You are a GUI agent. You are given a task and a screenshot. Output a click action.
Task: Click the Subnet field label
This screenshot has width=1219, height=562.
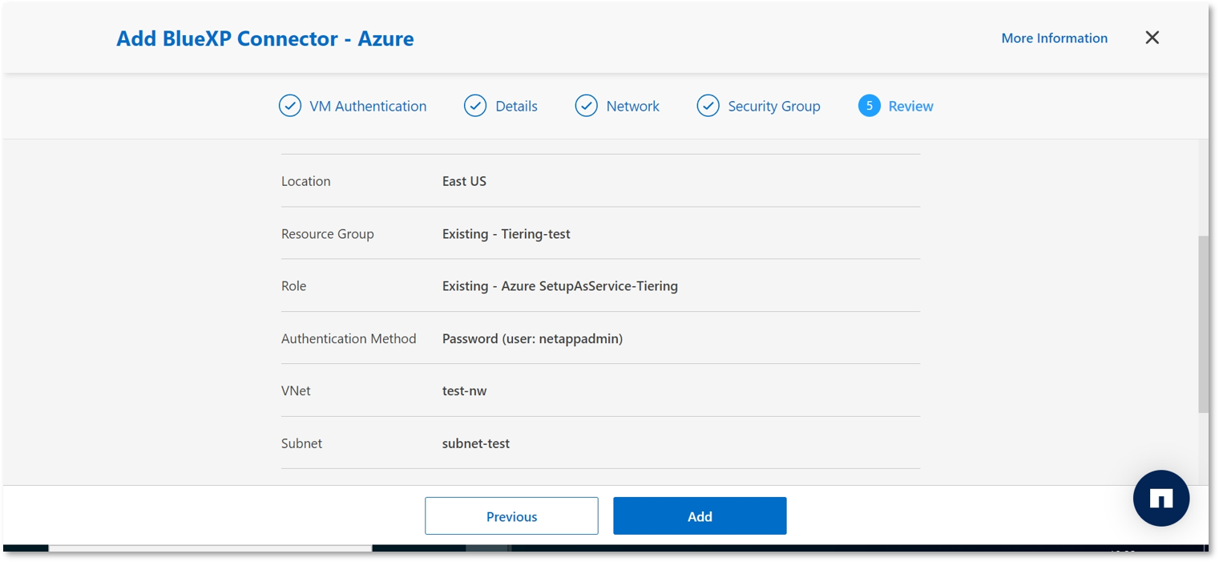(301, 443)
